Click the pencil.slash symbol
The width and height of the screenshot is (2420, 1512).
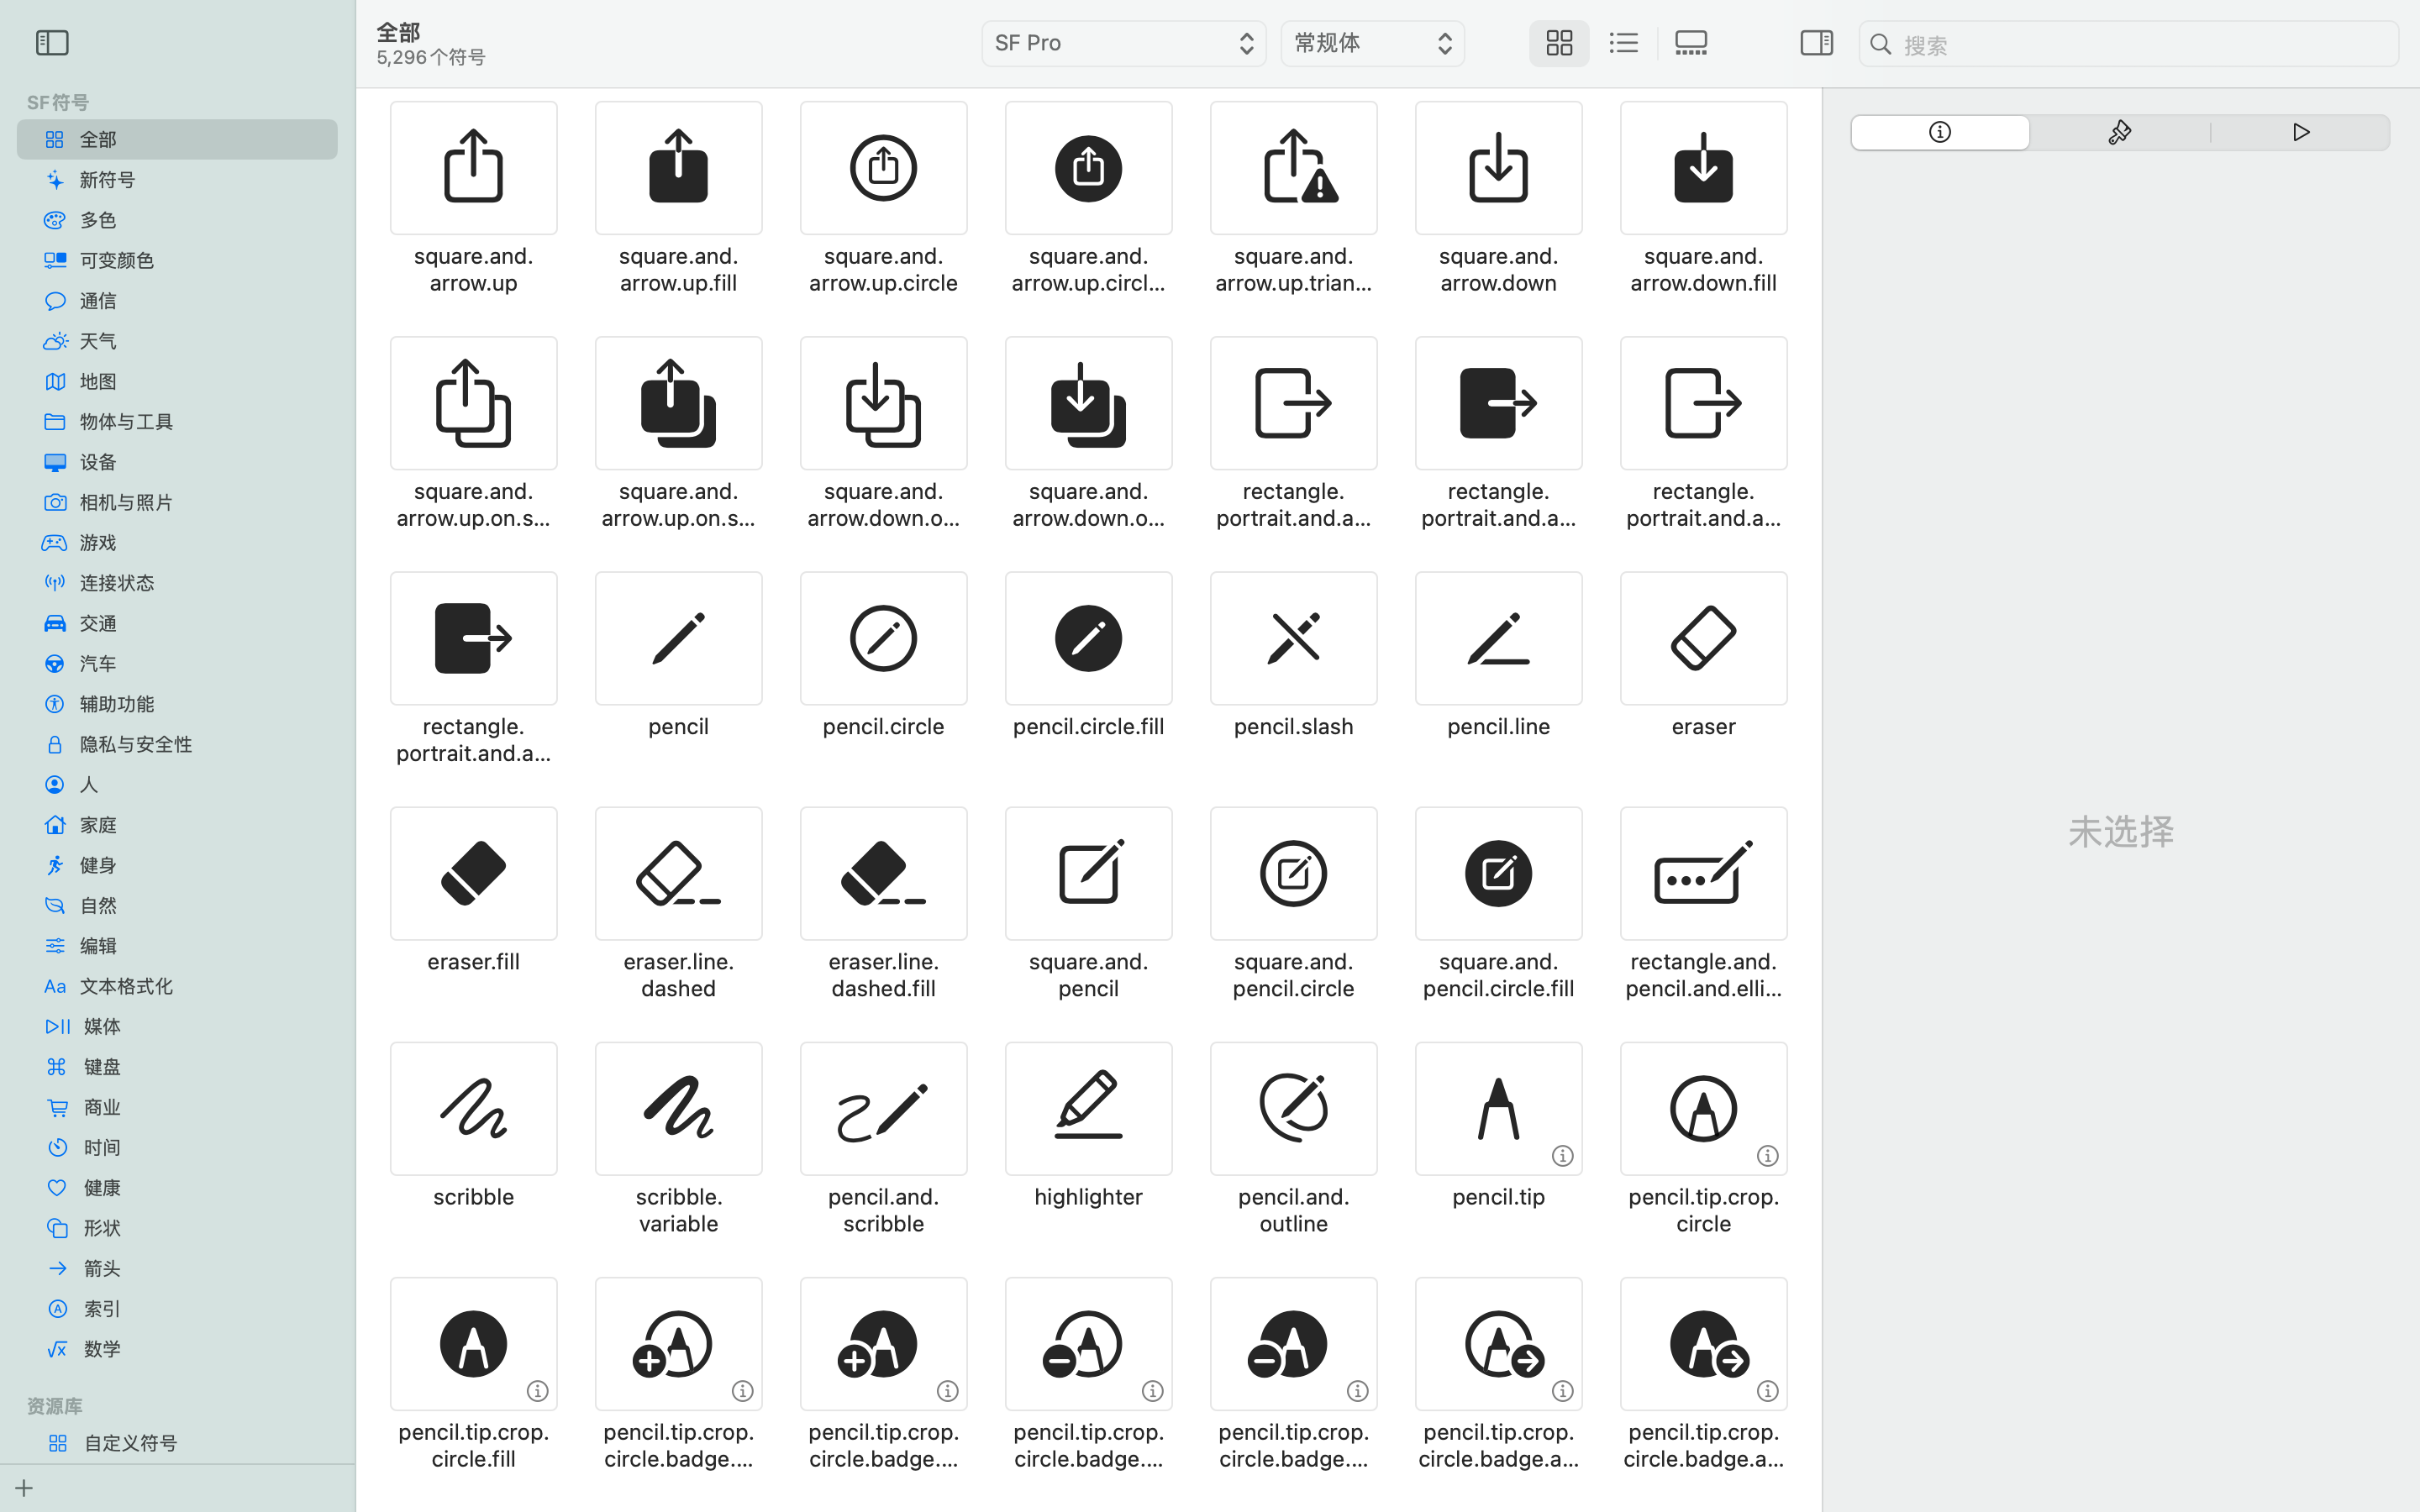coord(1293,639)
